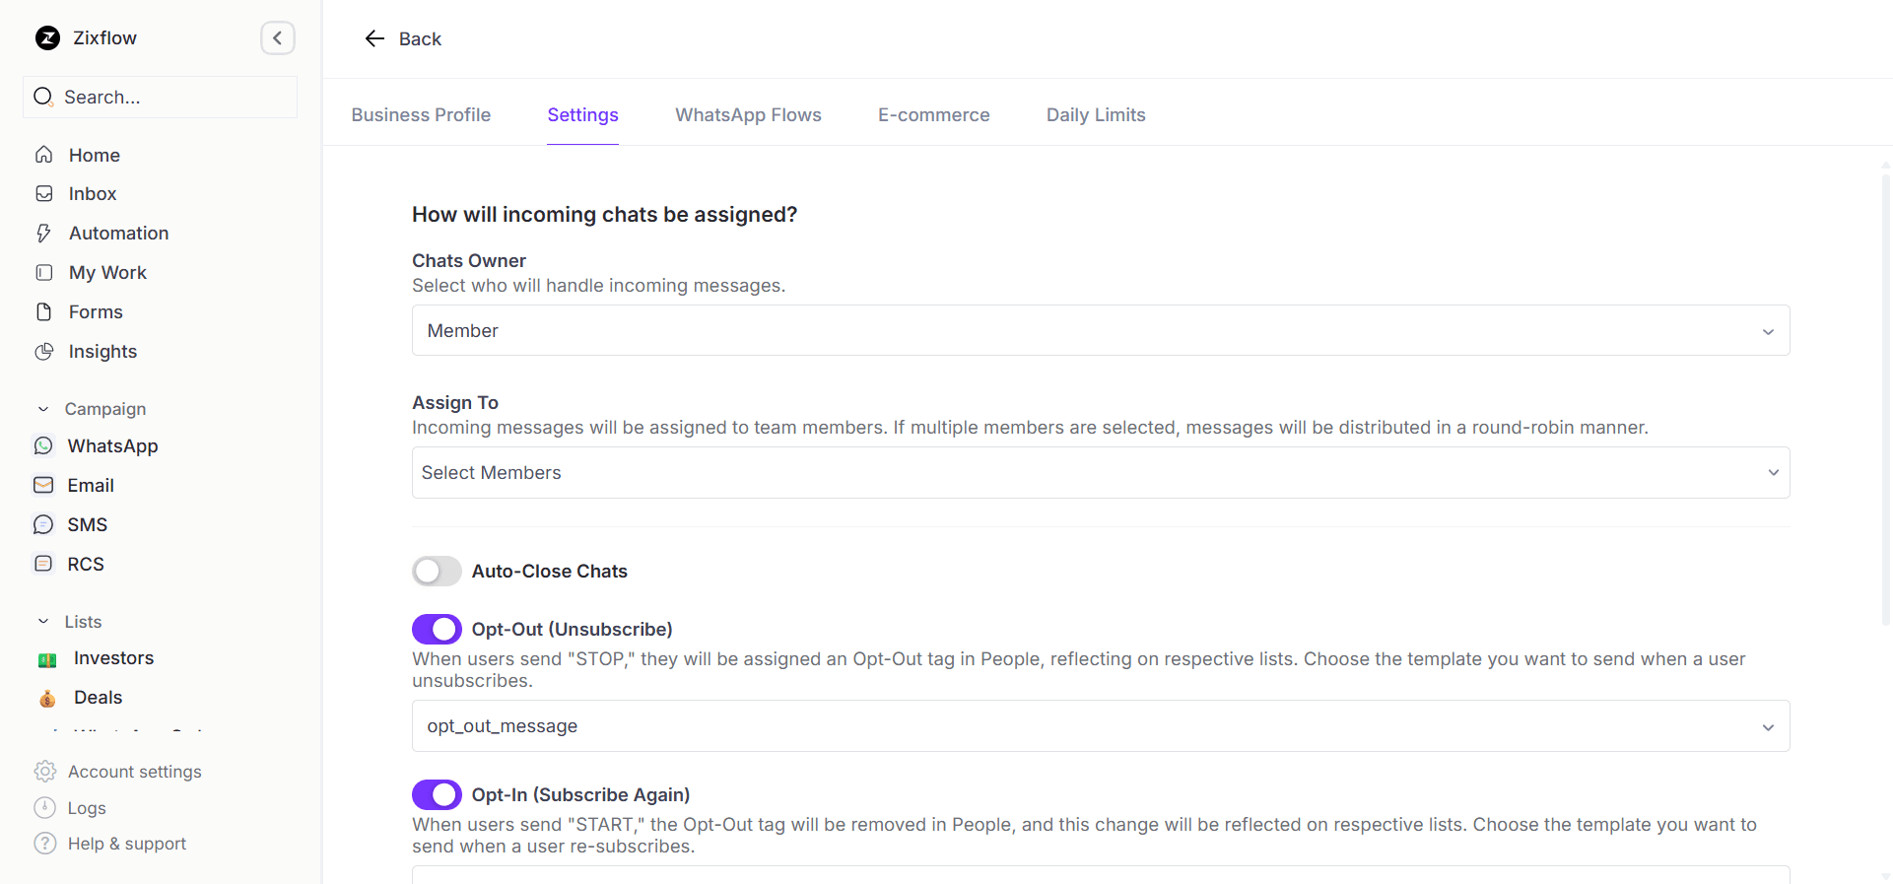Screen dimensions: 1893x884
Task: Collapse the sidebar with chevron button
Action: pos(278,38)
